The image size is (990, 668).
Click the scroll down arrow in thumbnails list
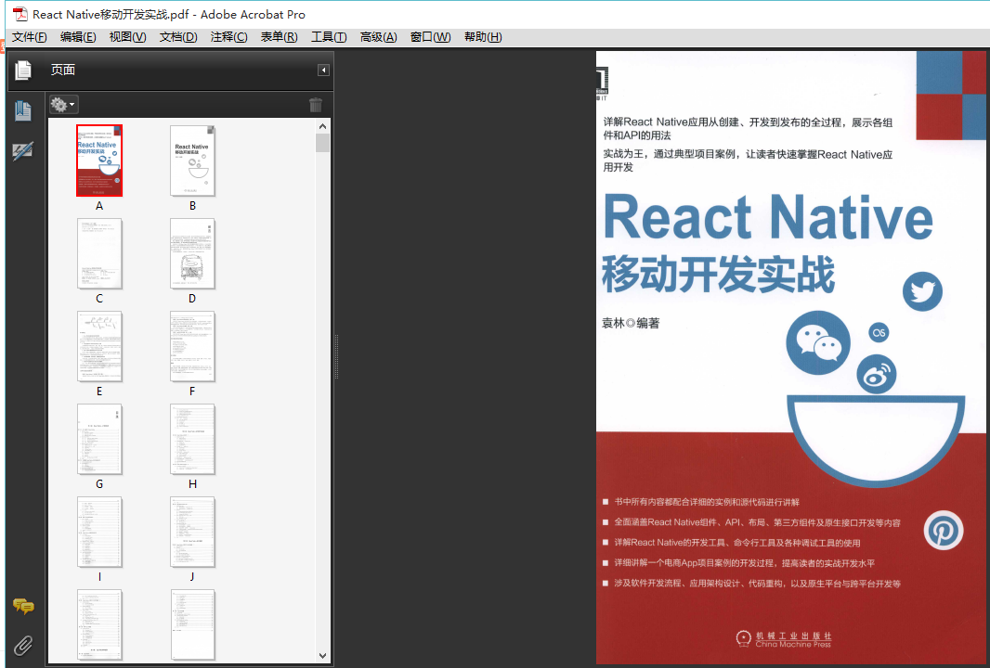[322, 655]
